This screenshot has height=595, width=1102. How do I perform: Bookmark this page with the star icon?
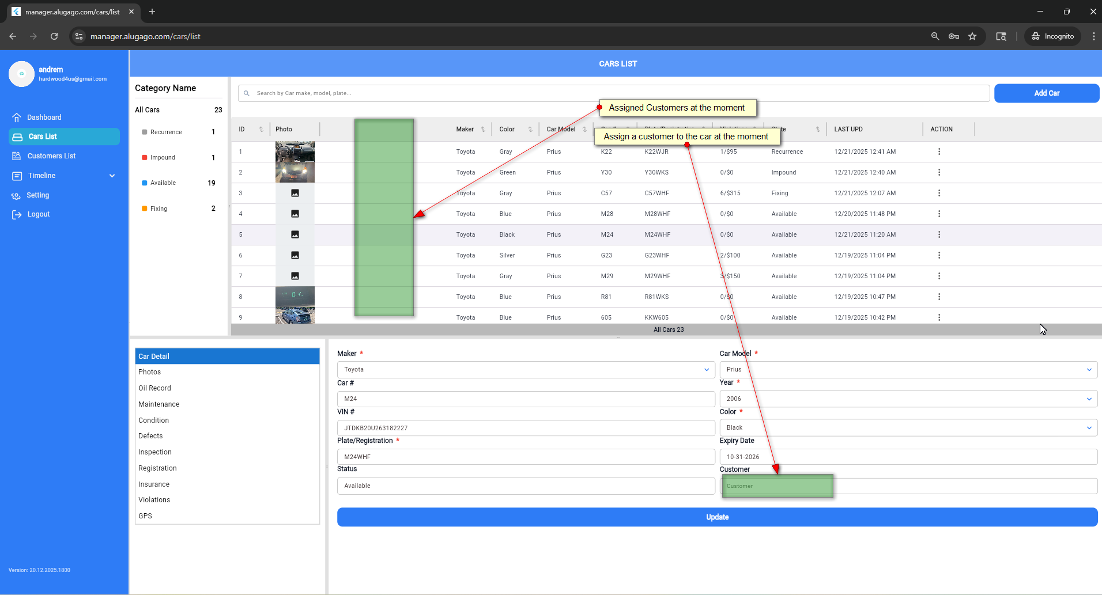pyautogui.click(x=972, y=36)
